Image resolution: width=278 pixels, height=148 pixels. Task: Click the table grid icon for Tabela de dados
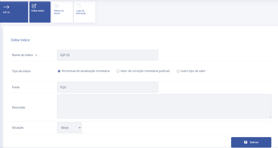56,6
